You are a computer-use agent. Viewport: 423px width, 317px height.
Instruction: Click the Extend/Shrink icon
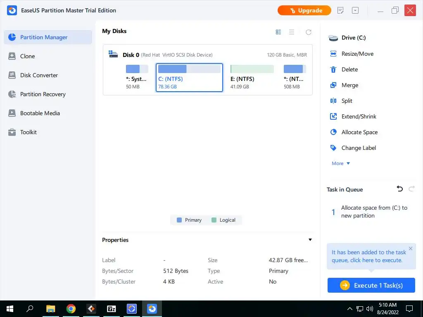333,116
